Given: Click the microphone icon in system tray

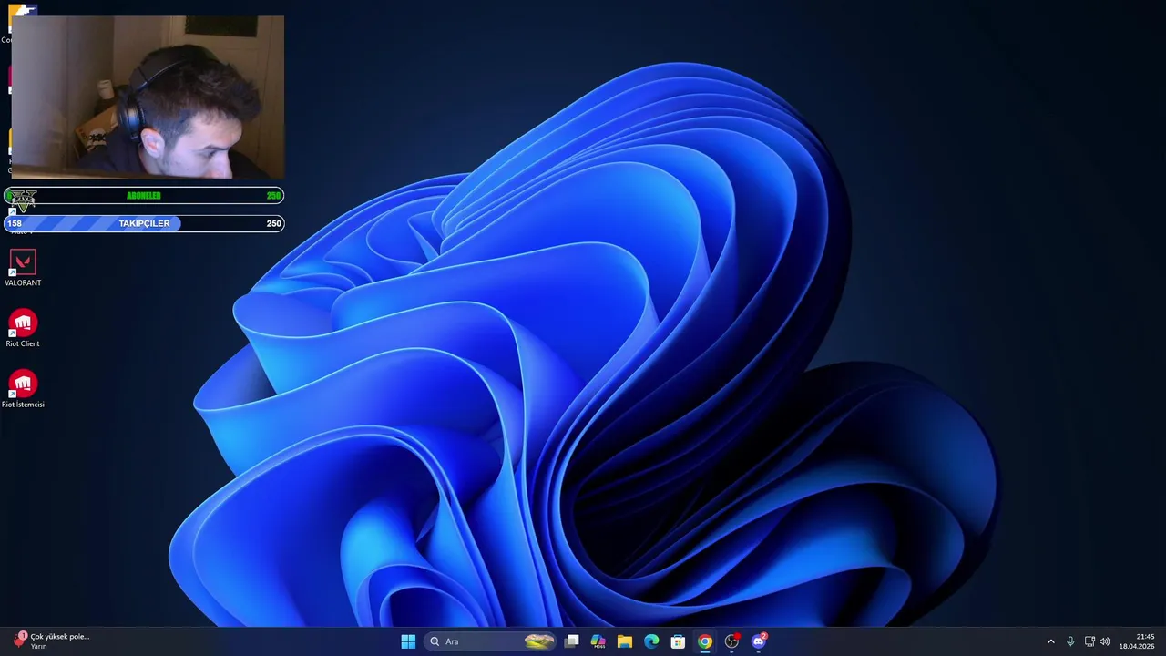Looking at the screenshot, I should pos(1070,641).
